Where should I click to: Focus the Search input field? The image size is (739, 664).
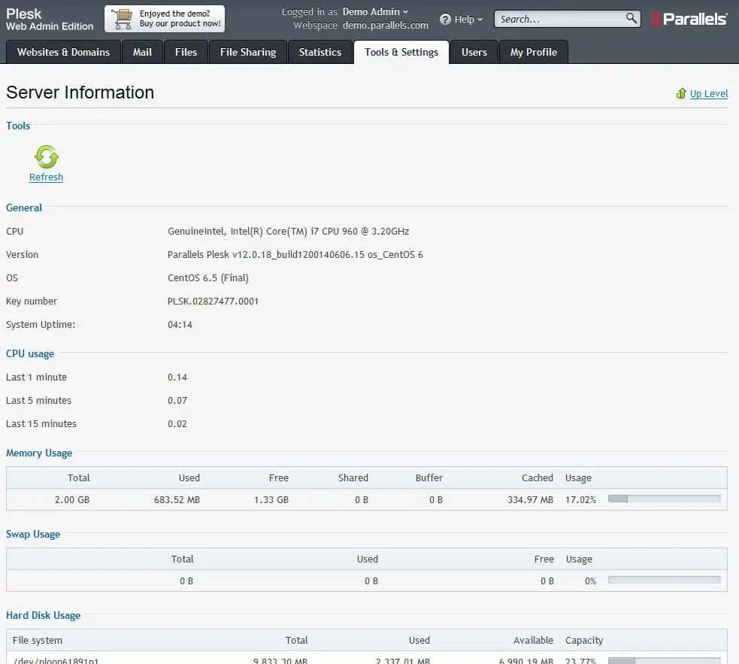point(560,19)
